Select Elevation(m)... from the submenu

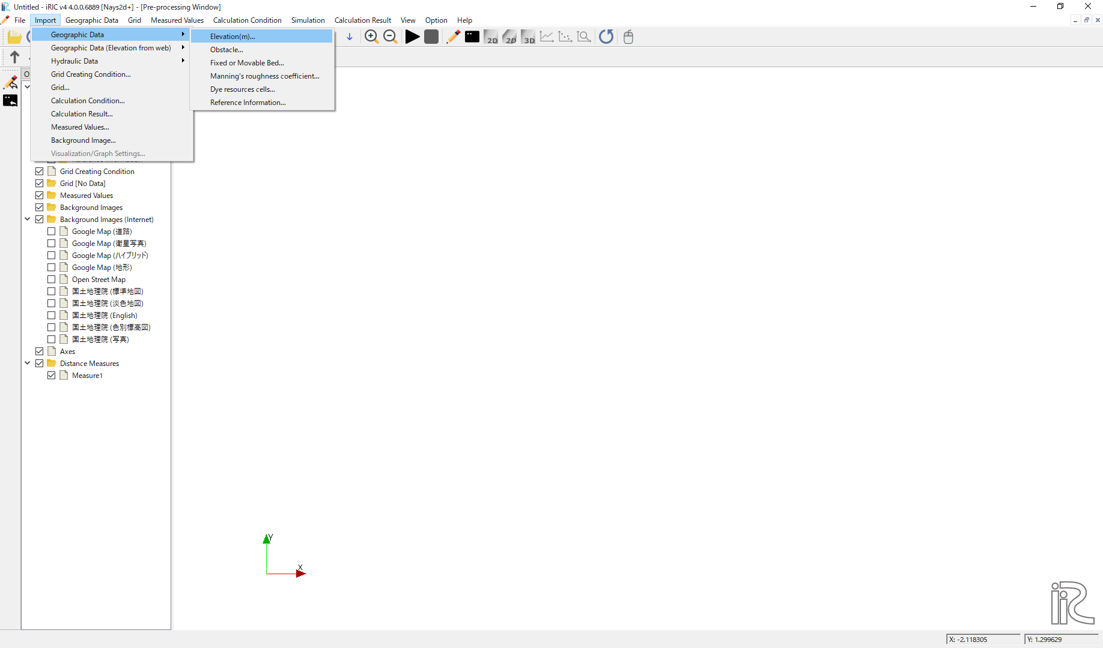262,37
